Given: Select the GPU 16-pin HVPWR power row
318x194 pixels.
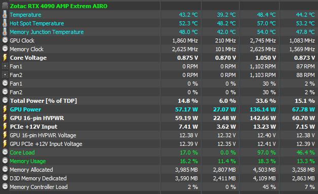Looking at the screenshot, I should 159,118.
